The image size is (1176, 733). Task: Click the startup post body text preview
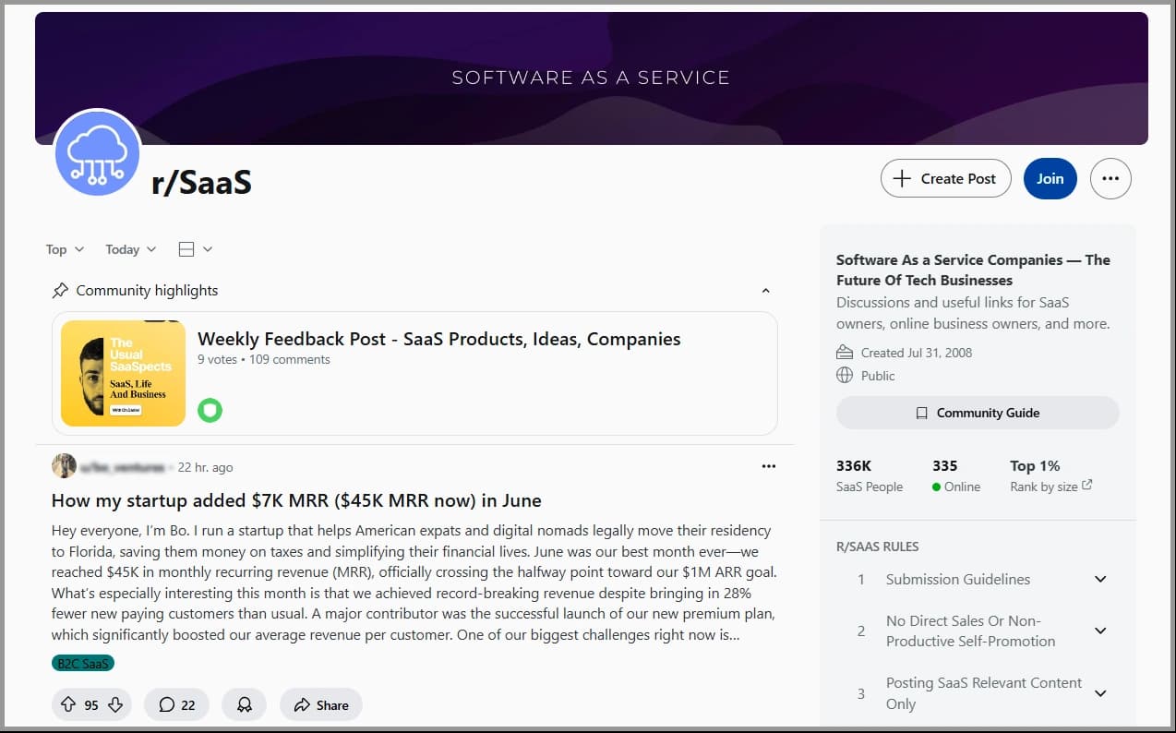click(x=414, y=583)
